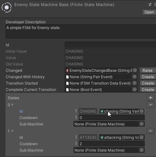Click the Initial Value field showing CHASING
The height and width of the screenshot is (157, 156).
tap(110, 51)
